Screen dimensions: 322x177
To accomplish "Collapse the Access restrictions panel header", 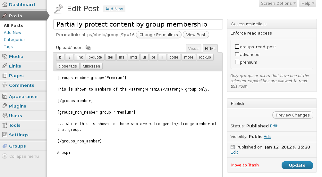I will [272, 24].
